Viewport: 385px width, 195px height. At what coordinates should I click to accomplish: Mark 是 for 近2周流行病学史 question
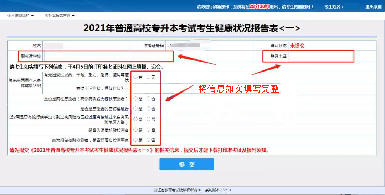click(x=135, y=119)
